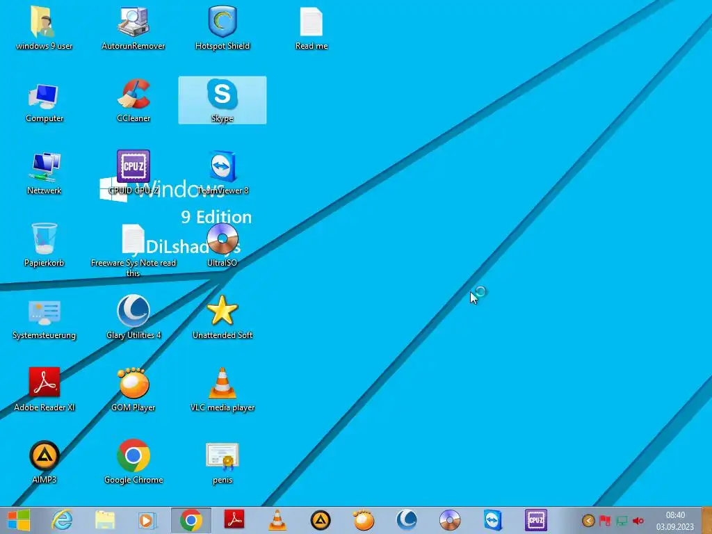Click the Show desktop button at taskbar end
The image size is (712, 534).
[x=706, y=520]
